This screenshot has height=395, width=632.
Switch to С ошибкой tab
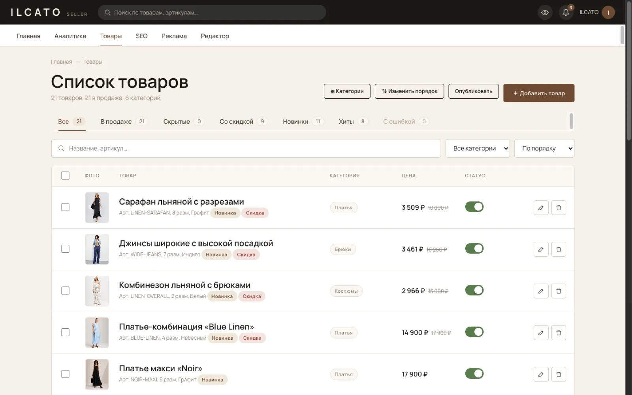[406, 122]
